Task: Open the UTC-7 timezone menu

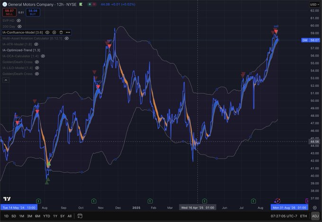Action: pos(284,216)
